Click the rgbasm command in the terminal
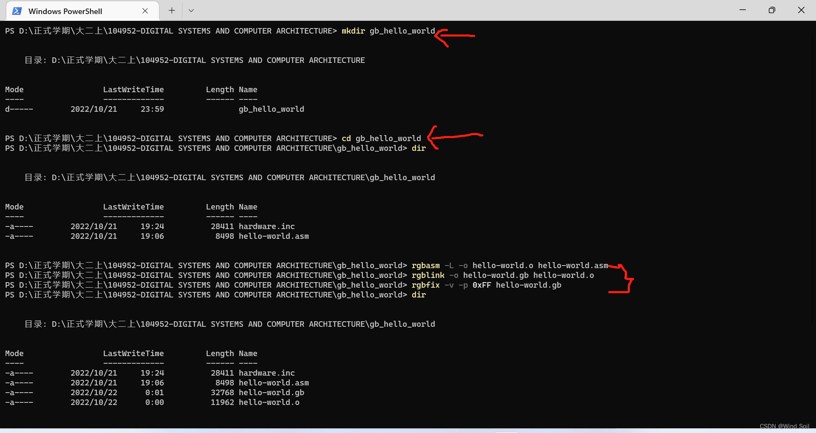This screenshot has height=433, width=816. [x=425, y=265]
